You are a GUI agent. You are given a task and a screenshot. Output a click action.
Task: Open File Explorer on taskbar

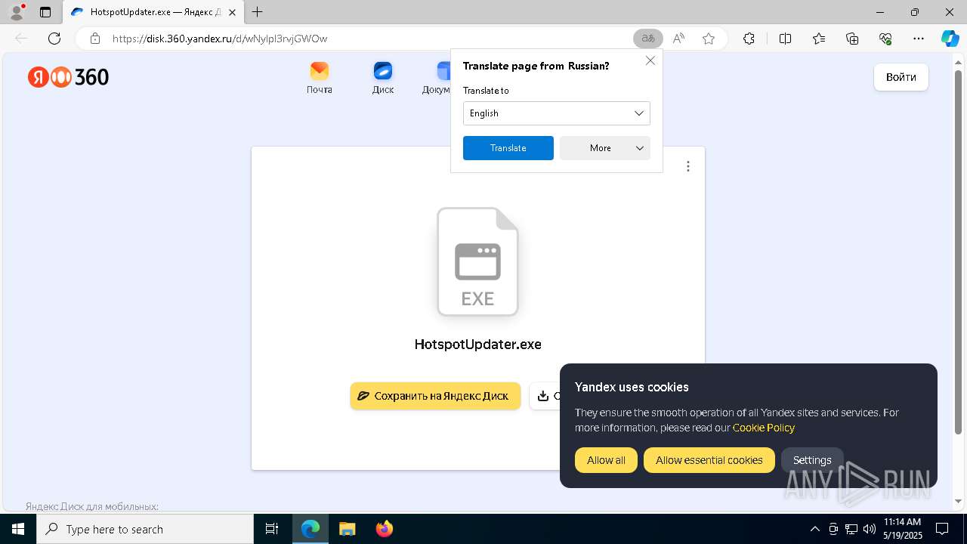coord(347,529)
